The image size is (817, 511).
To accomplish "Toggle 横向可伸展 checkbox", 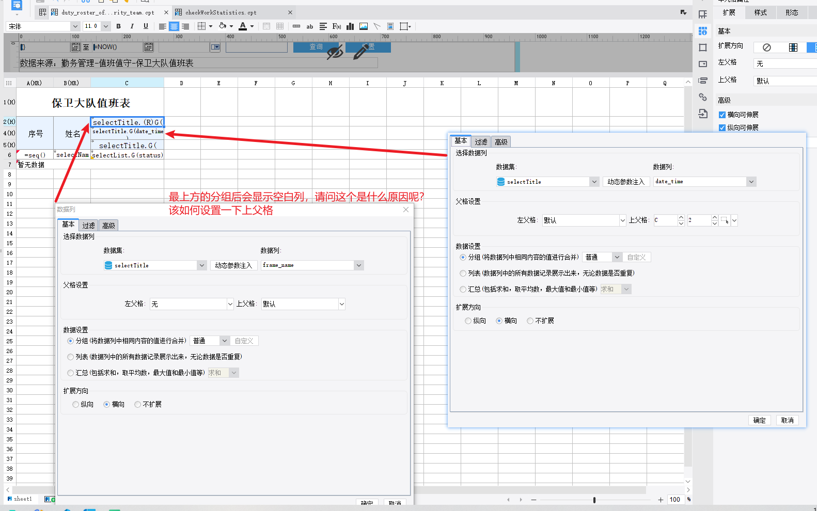I will 722,115.
